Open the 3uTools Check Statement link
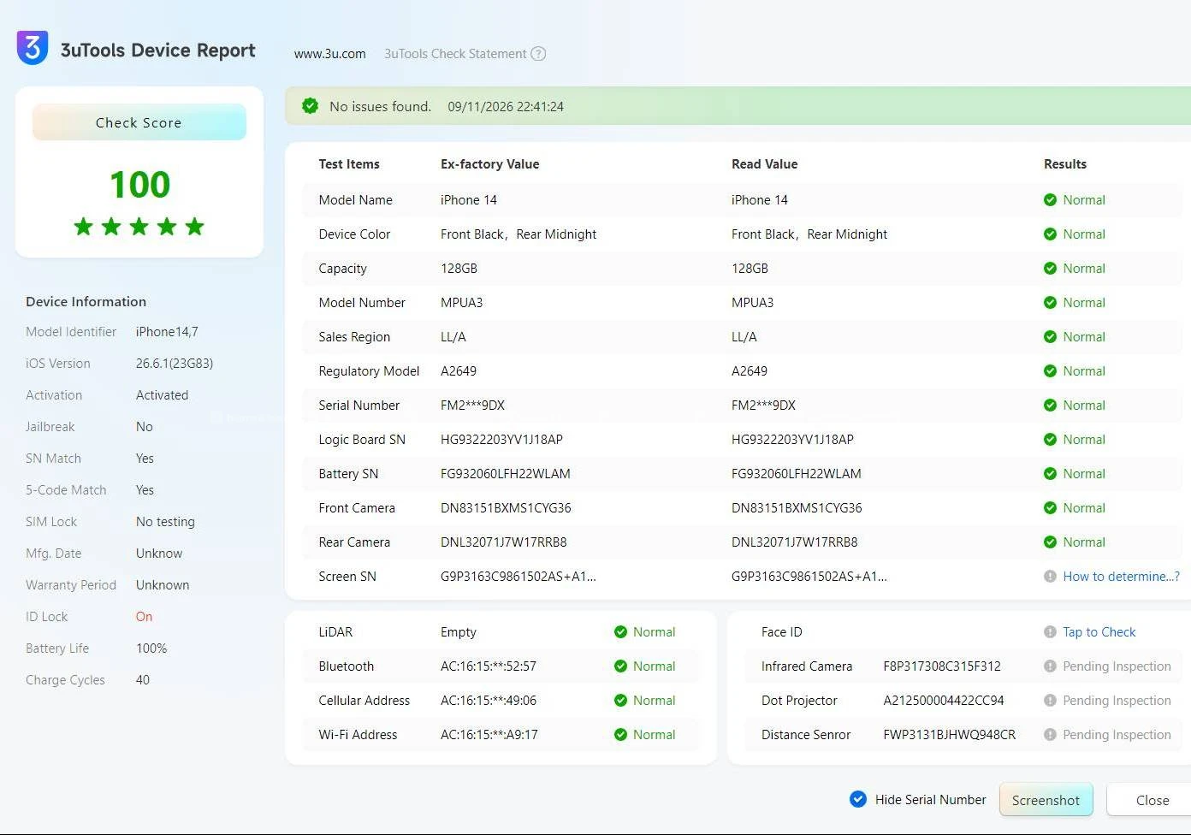The image size is (1191, 835). tap(455, 54)
